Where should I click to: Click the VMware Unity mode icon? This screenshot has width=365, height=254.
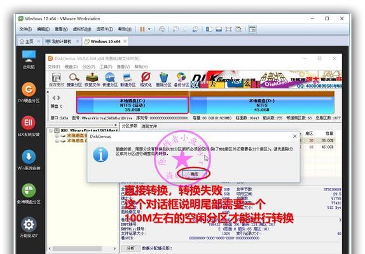pyautogui.click(x=238, y=29)
